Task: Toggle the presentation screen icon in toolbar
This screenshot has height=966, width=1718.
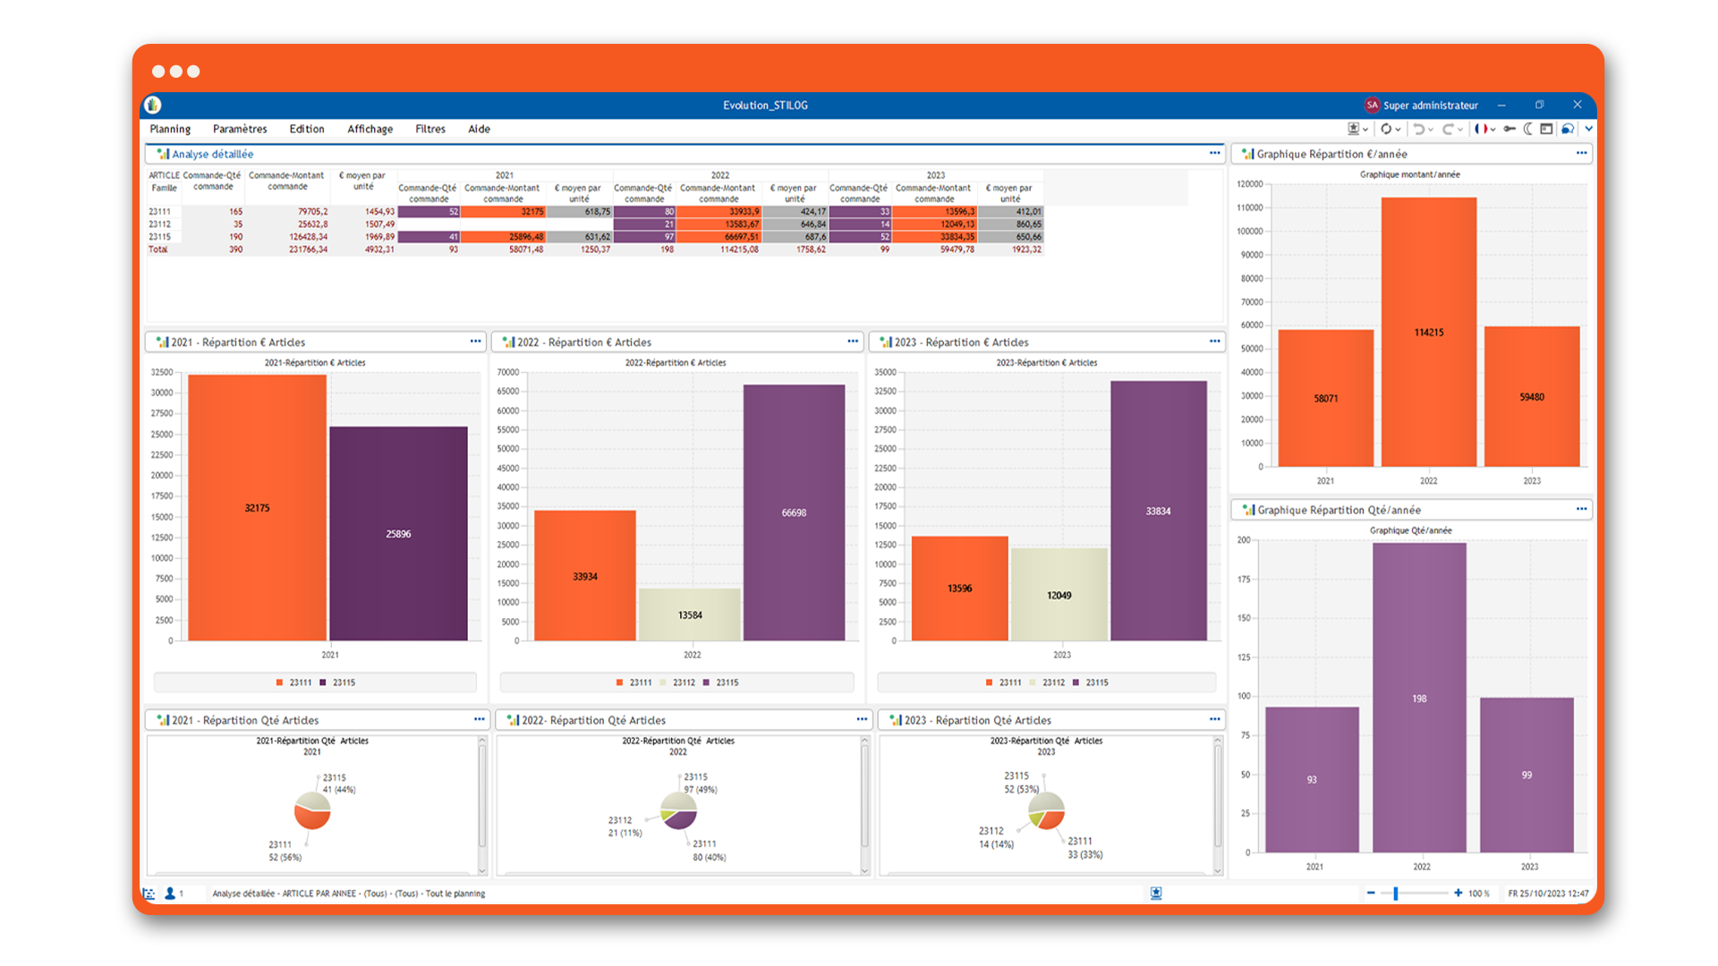Action: pyautogui.click(x=1354, y=129)
